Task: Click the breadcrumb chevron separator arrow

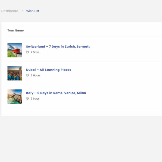Action: pos(22,11)
